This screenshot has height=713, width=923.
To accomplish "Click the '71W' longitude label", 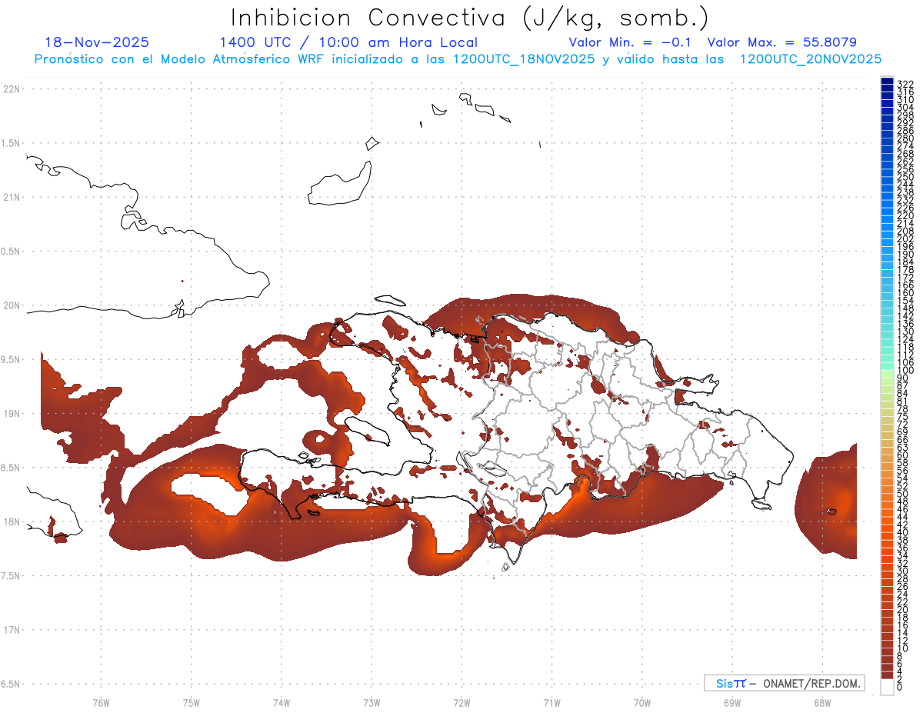I will tap(551, 702).
